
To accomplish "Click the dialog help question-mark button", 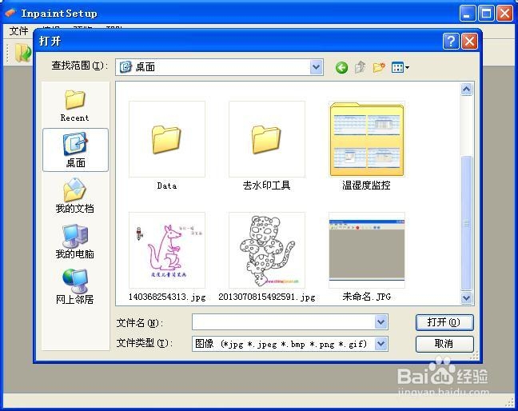I will [x=451, y=42].
